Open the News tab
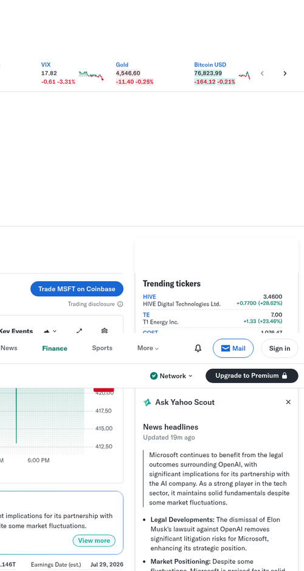 [x=9, y=348]
